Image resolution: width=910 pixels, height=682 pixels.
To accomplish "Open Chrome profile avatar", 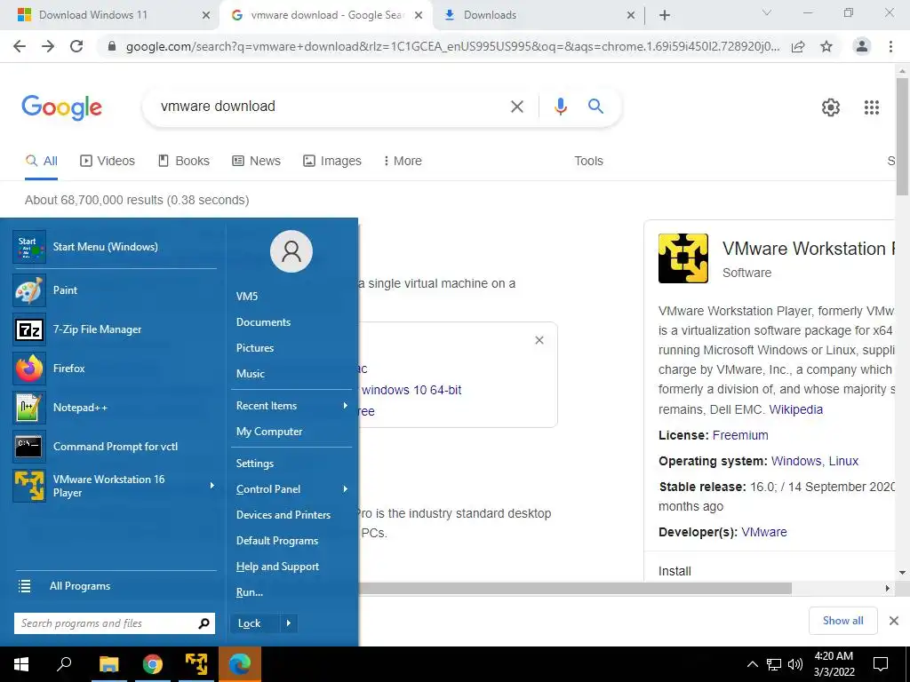I will pos(862,46).
